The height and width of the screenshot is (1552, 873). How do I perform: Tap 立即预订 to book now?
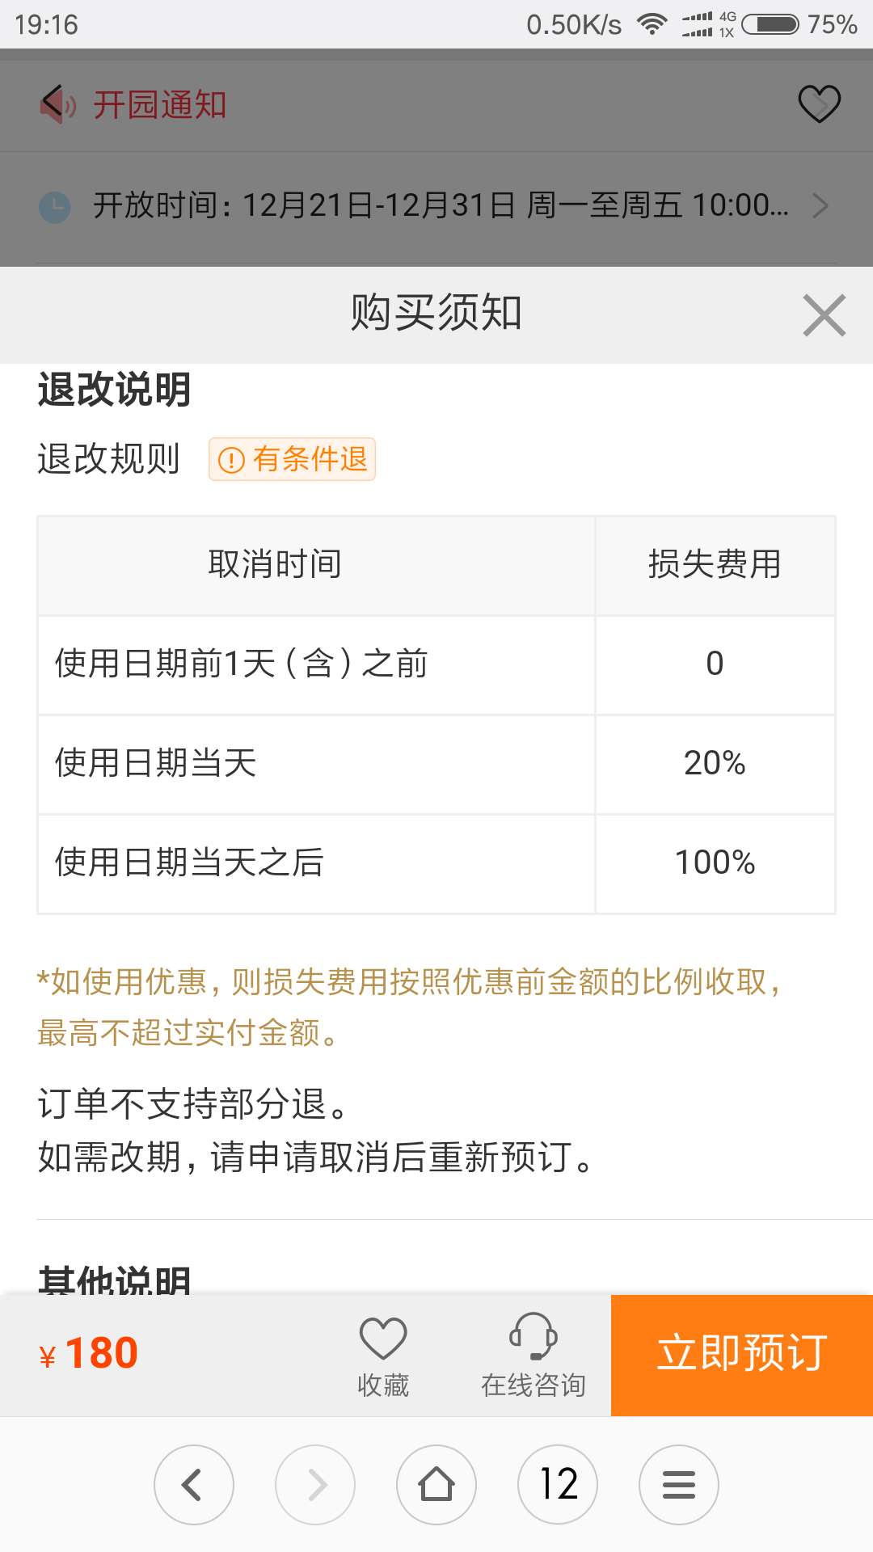pos(742,1355)
